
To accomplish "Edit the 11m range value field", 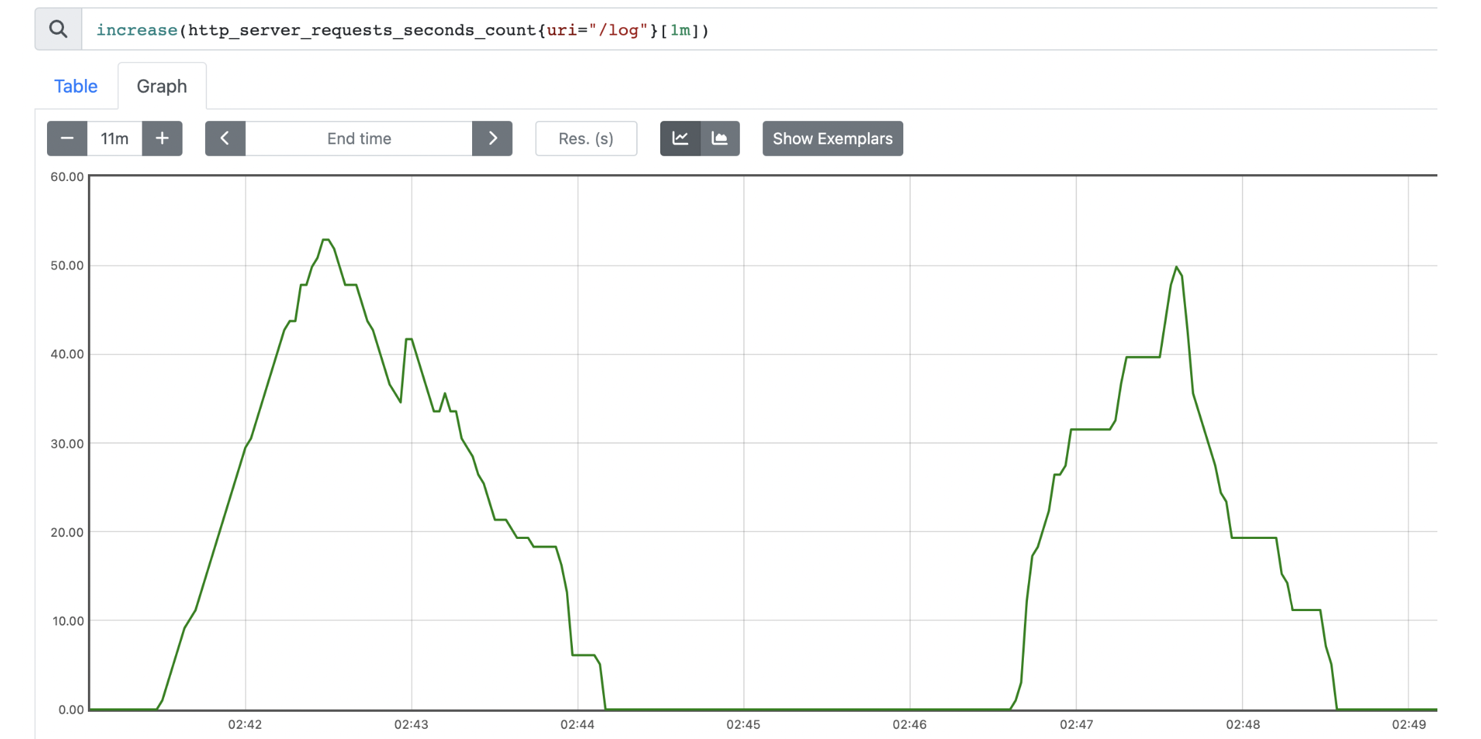I will click(x=114, y=139).
